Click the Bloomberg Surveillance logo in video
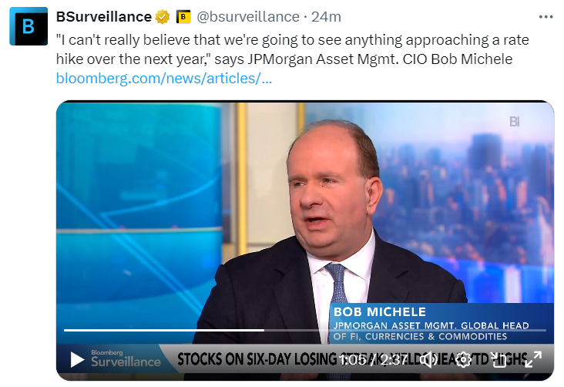The image size is (564, 387). (x=126, y=358)
